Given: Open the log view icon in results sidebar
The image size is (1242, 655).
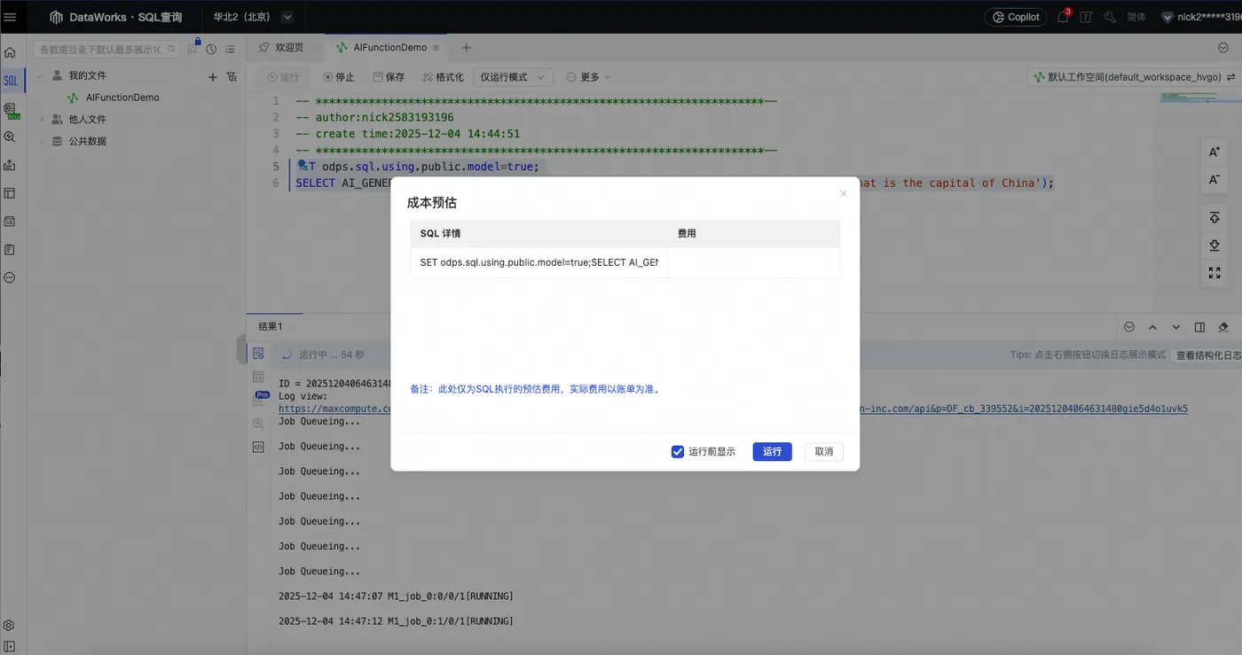Looking at the screenshot, I should coord(258,353).
